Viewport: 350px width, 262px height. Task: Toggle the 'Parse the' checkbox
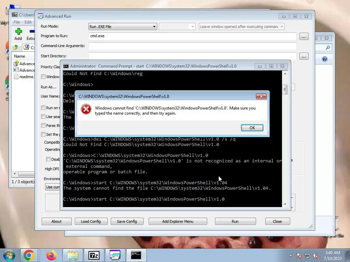(x=43, y=126)
